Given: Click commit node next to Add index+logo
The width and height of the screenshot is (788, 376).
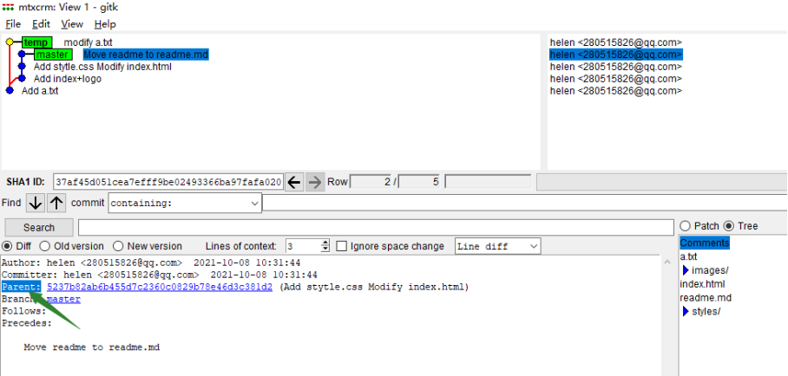Looking at the screenshot, I should (22, 79).
